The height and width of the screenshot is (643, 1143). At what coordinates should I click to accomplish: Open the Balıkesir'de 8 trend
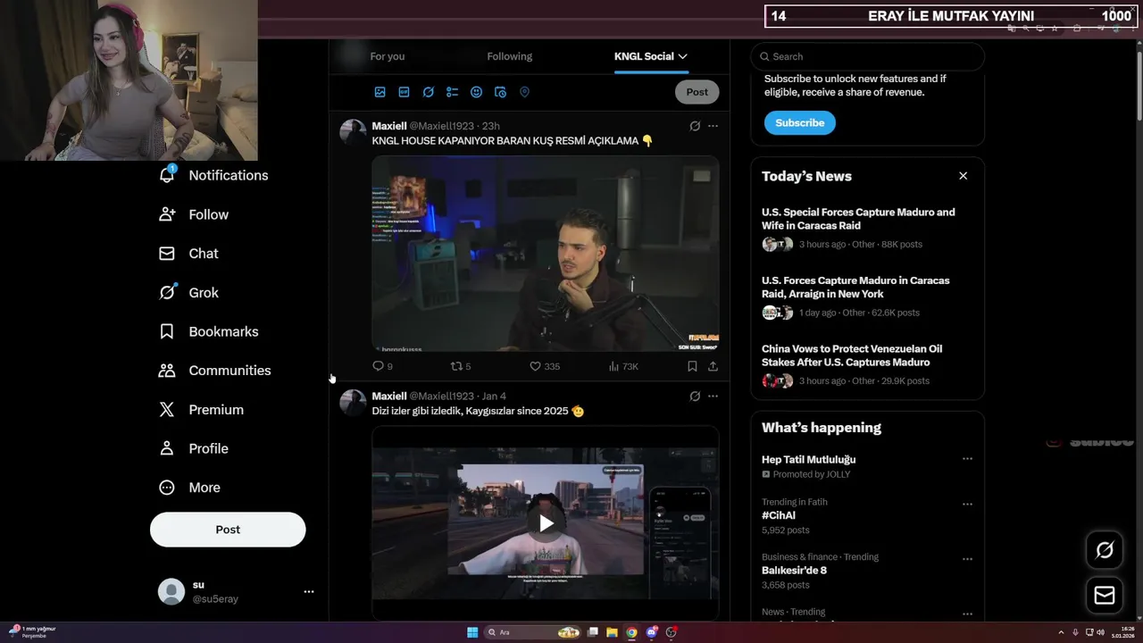click(x=794, y=571)
